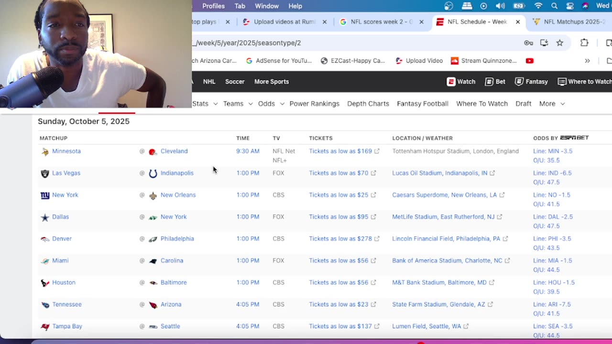Open the Window menu

[x=267, y=6]
